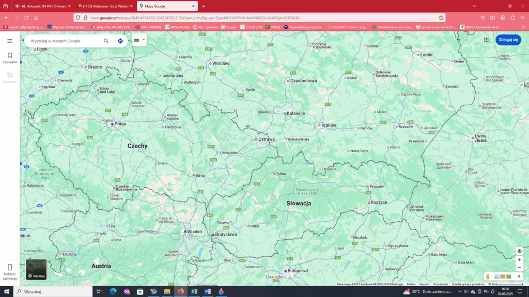Click the Warunki footer link
529x297 pixels.
click(x=424, y=284)
